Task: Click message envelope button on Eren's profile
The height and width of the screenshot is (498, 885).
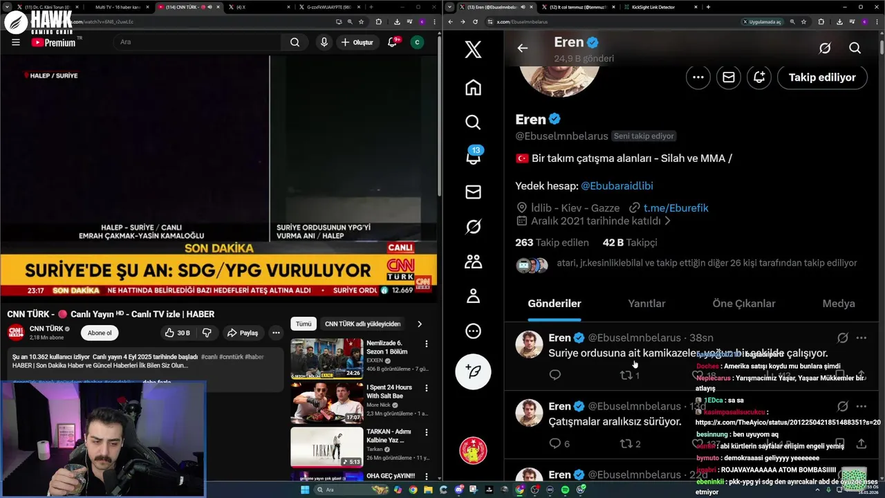Action: (729, 77)
